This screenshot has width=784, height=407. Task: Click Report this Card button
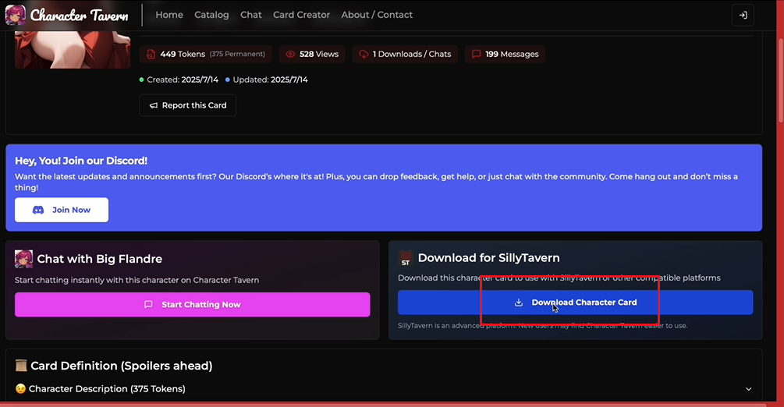188,105
